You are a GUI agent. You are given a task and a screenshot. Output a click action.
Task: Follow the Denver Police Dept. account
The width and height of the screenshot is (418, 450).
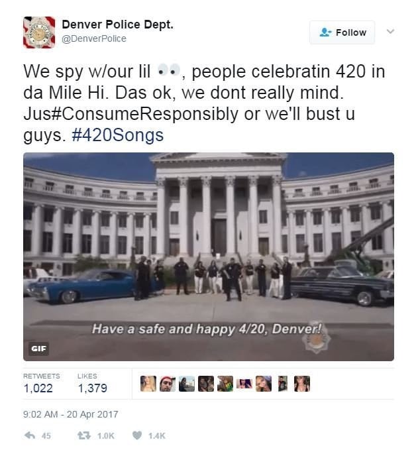click(x=342, y=32)
